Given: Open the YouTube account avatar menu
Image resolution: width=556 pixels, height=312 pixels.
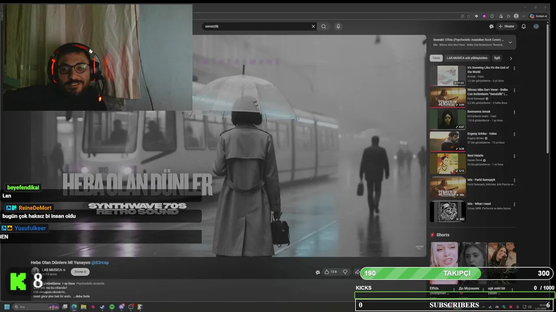Looking at the screenshot, I should pyautogui.click(x=536, y=26).
